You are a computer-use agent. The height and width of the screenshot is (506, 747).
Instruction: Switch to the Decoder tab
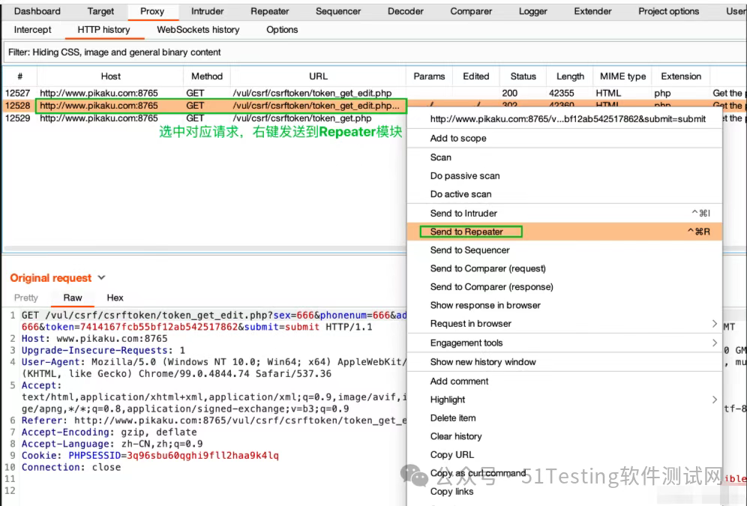(x=406, y=11)
